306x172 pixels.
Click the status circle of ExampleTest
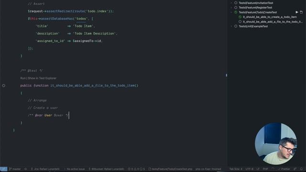pos(236,26)
